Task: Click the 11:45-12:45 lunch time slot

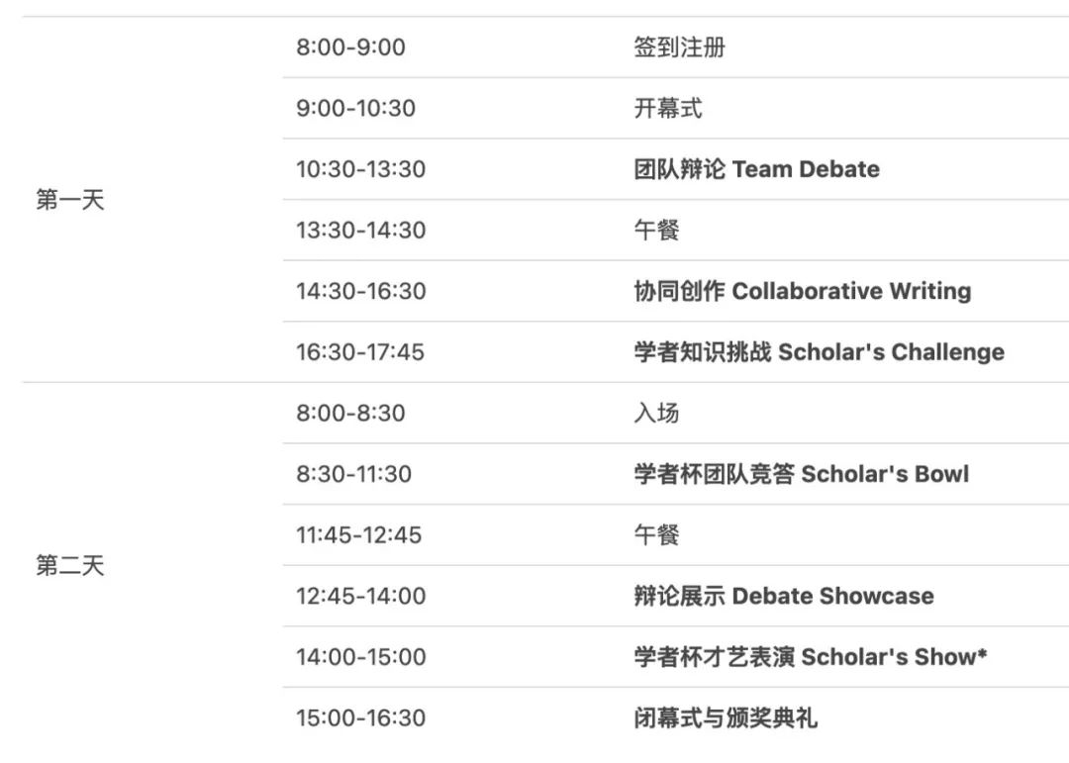Action: (x=358, y=535)
